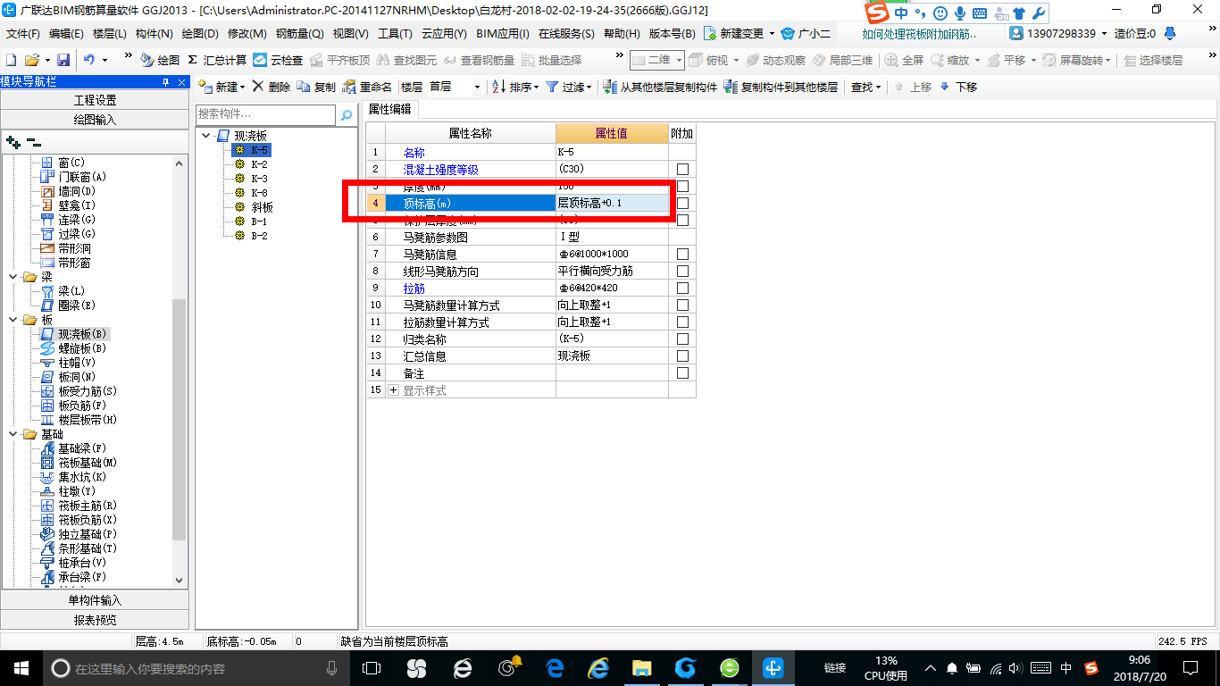The height and width of the screenshot is (686, 1220).
Task: Click the 汇总计算 toolbar icon
Action: tap(216, 60)
